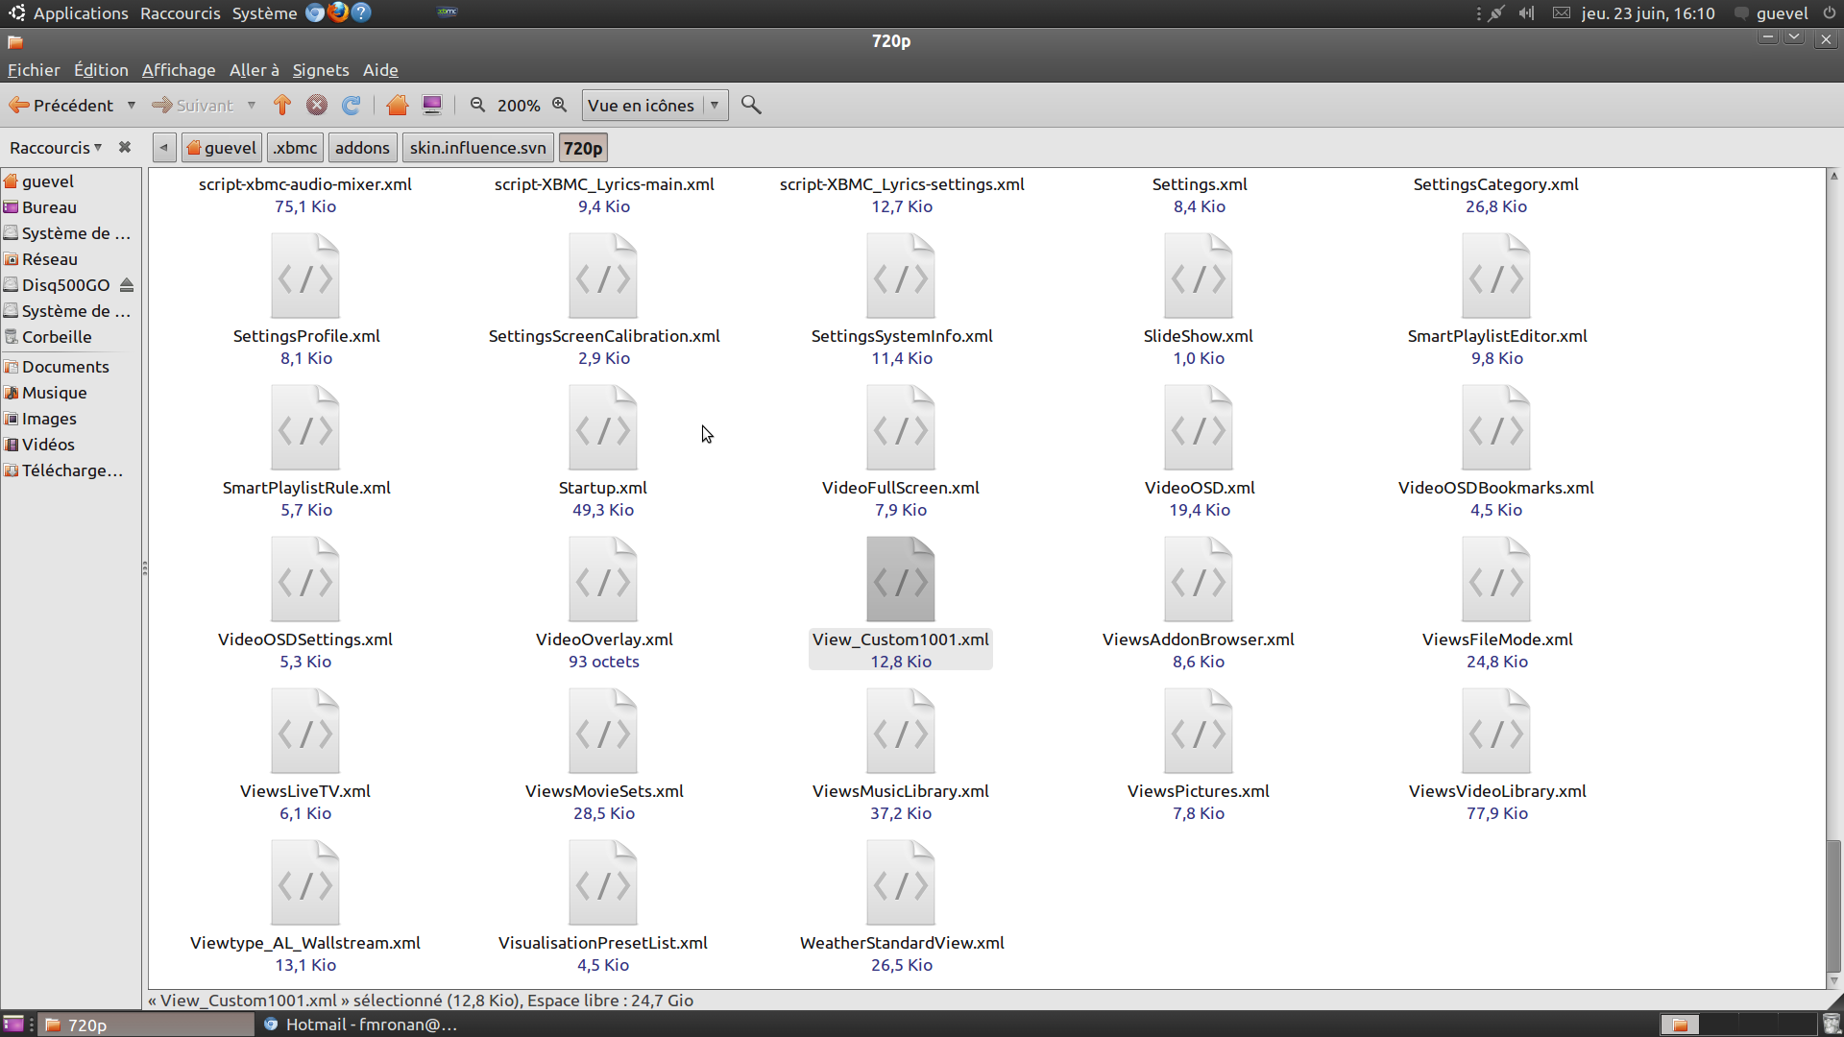Navigate to skin.influence.svn in path bar

tap(477, 148)
